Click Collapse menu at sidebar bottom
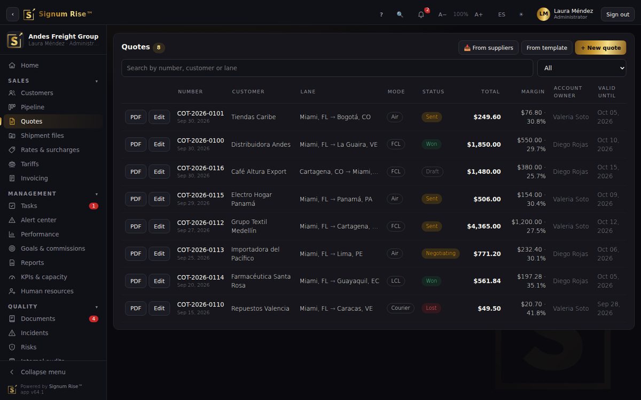 (53, 372)
